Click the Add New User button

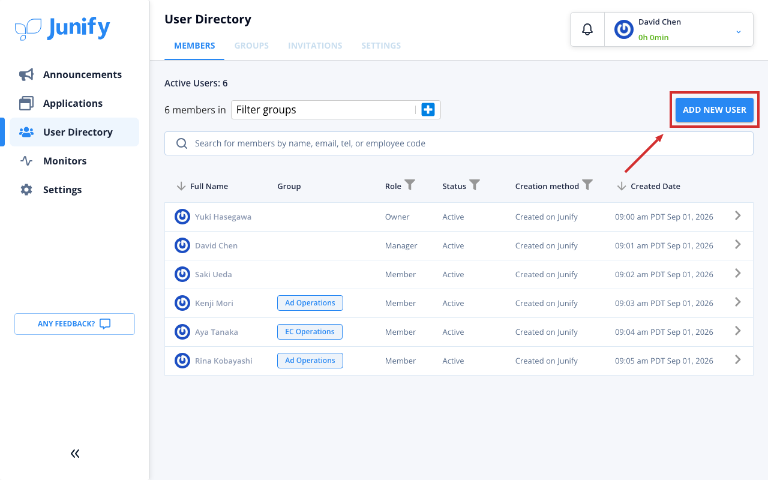(x=715, y=110)
